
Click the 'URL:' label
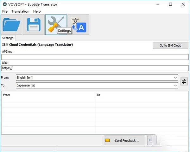(5, 63)
